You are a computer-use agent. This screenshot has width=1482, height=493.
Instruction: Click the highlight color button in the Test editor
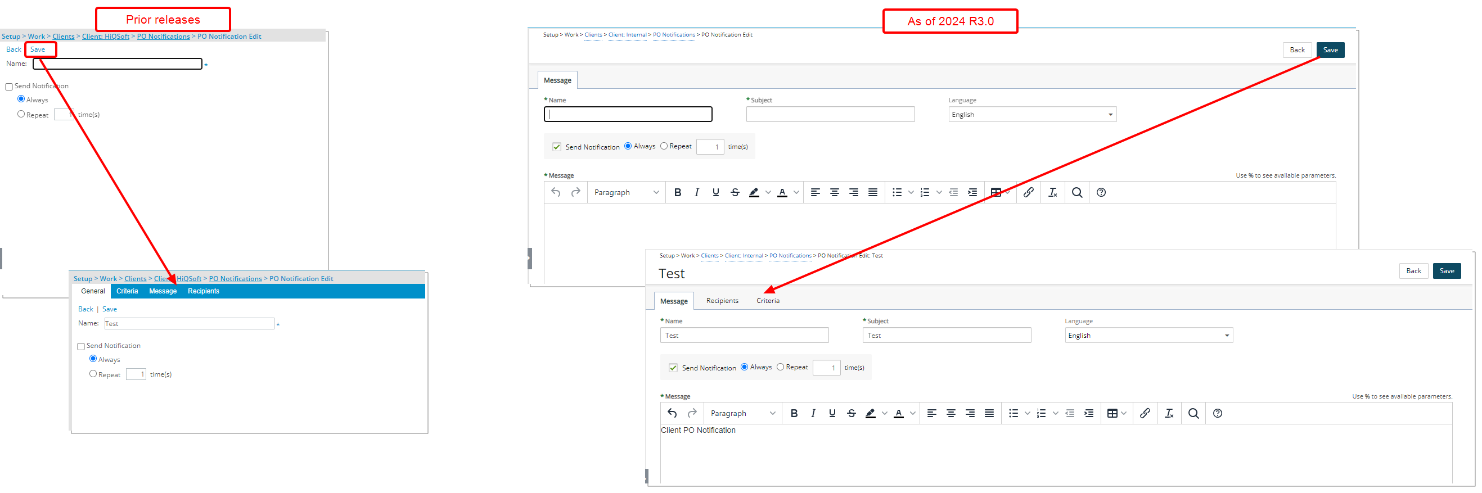coord(871,413)
